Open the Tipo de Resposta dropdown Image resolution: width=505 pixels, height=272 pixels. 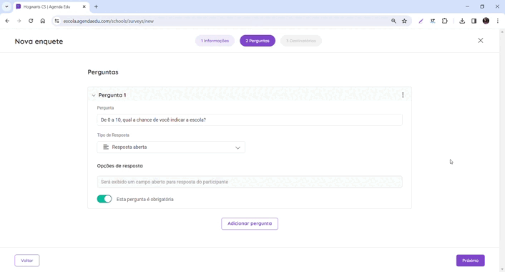171,147
